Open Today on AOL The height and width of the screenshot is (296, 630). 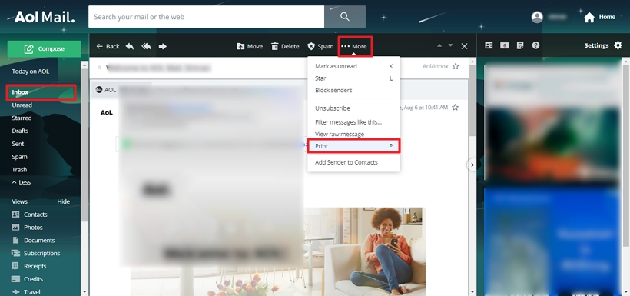[x=31, y=72]
